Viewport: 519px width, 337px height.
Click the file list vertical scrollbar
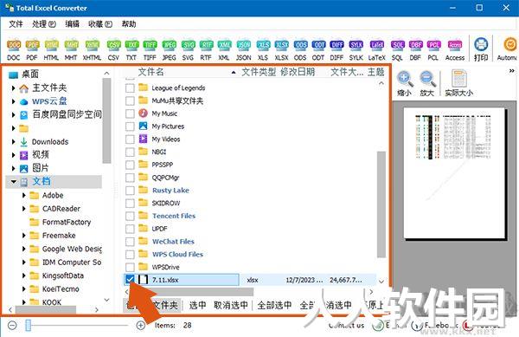[381, 204]
